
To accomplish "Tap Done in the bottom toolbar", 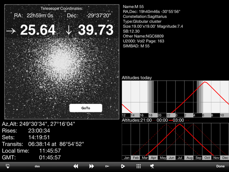I will pos(221,166).
